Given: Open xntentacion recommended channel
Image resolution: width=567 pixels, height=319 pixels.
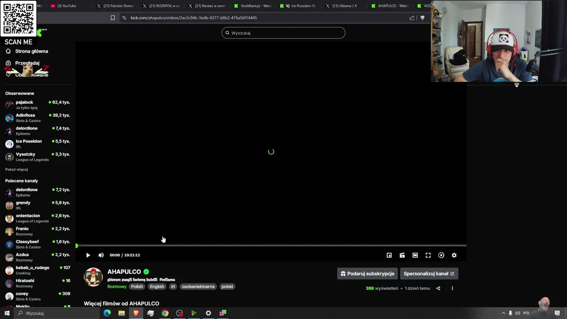Looking at the screenshot, I should pyautogui.click(x=38, y=218).
